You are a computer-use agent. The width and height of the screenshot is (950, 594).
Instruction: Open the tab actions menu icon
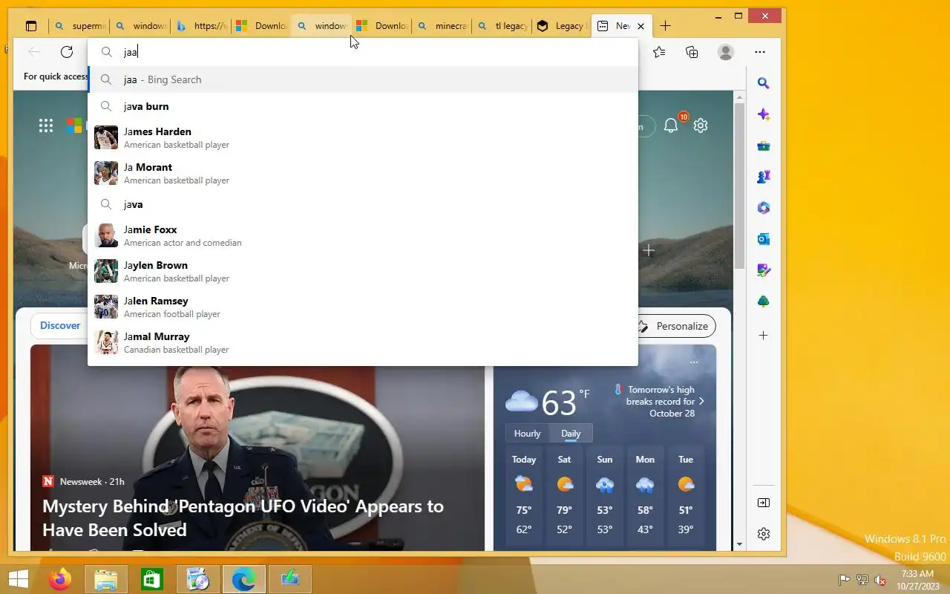tap(31, 26)
